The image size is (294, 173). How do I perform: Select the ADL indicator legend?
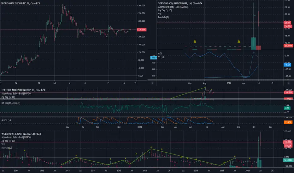tap(160, 53)
